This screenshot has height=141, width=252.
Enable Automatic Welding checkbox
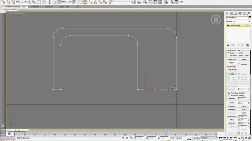point(229,96)
